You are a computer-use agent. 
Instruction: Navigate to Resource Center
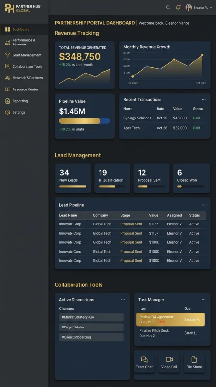24,89
